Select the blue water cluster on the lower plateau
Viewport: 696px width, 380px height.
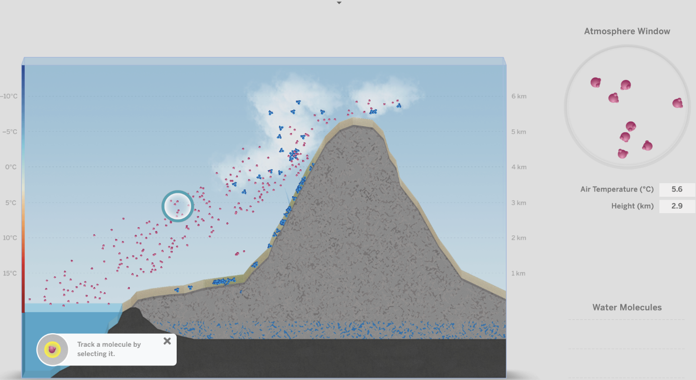(x=223, y=281)
